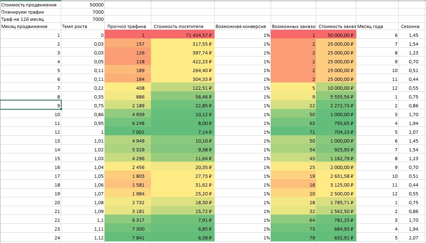Screen dimensions: 426x243
Task: Select the 'Возможная конверсия' header cell
Action: (242, 26)
